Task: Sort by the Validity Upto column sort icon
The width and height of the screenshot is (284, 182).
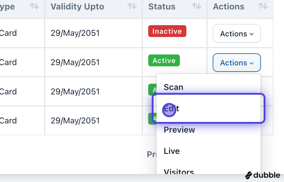Action: point(132,7)
